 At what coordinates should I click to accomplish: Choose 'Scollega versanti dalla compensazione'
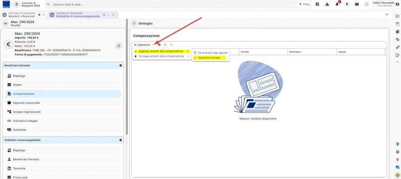coord(162,56)
